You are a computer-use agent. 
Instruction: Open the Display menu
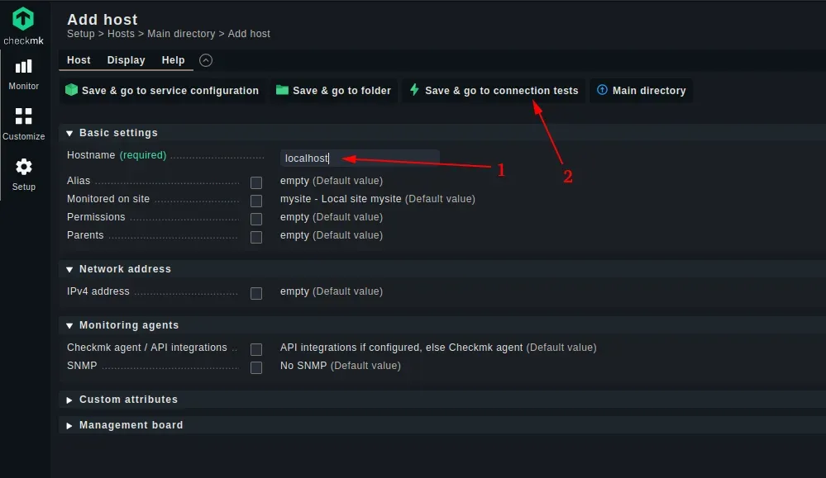(126, 60)
